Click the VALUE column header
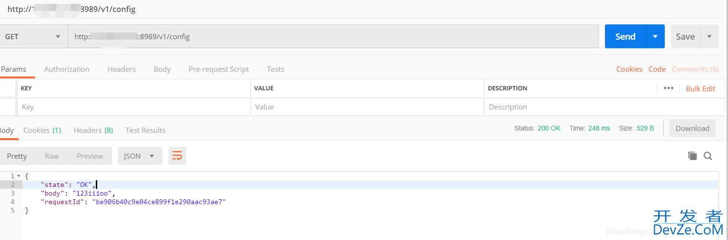This screenshot has width=728, height=240. [x=263, y=88]
